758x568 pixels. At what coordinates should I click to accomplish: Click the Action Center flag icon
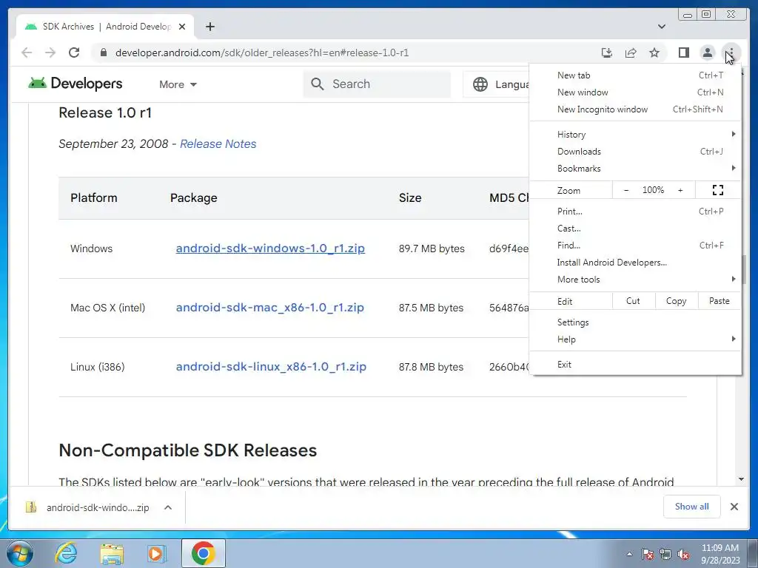[648, 554]
